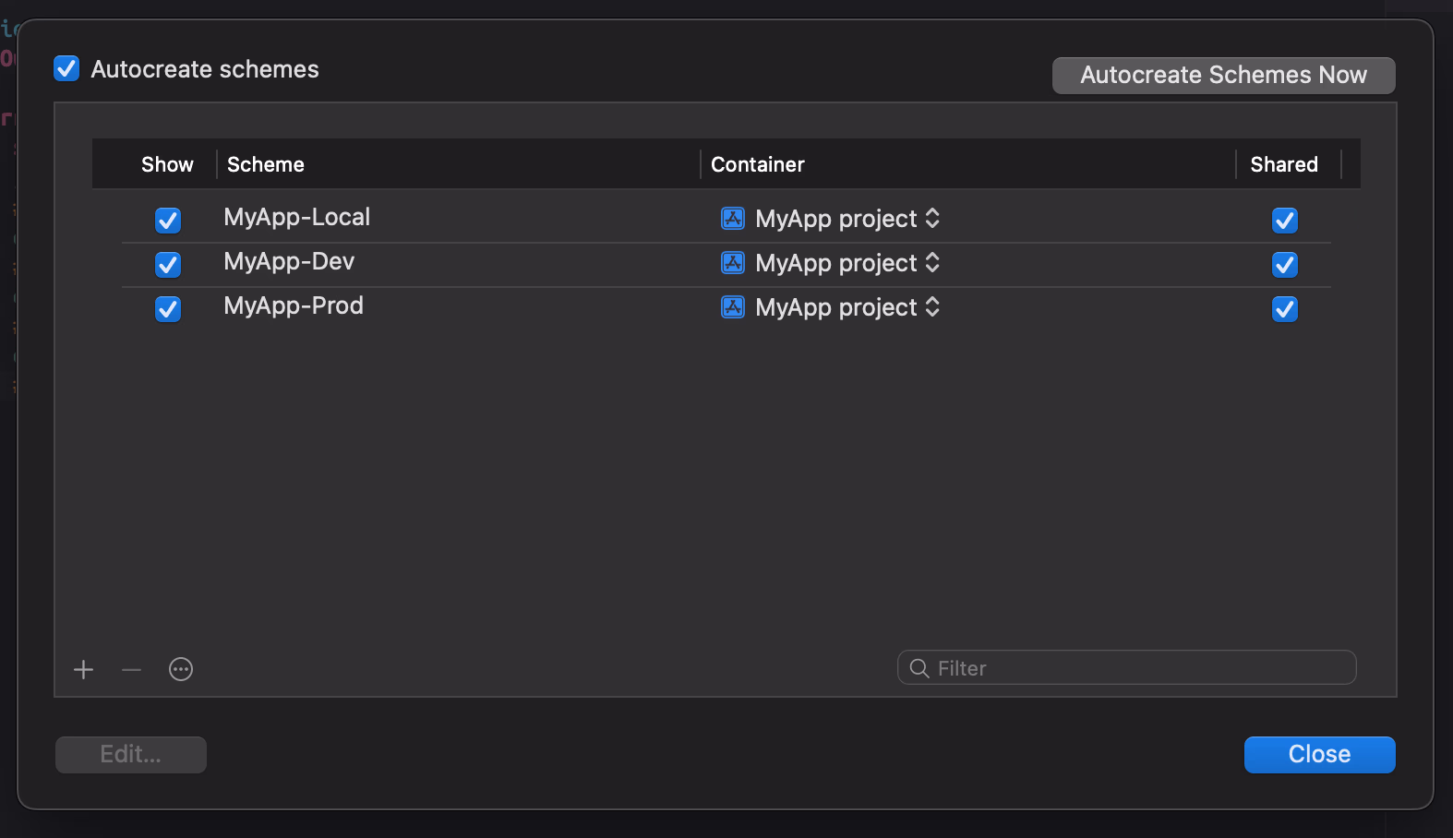Click the remove scheme minus icon
The width and height of the screenshot is (1453, 838).
[131, 669]
